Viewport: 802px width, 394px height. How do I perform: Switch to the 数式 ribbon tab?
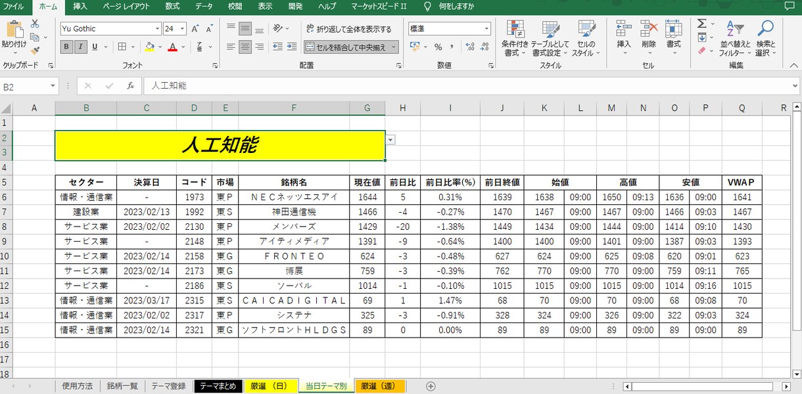click(172, 7)
